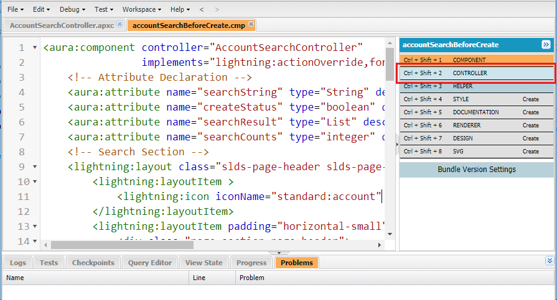The image size is (557, 300).
Task: Open the Checkpoints tab
Action: point(93,263)
